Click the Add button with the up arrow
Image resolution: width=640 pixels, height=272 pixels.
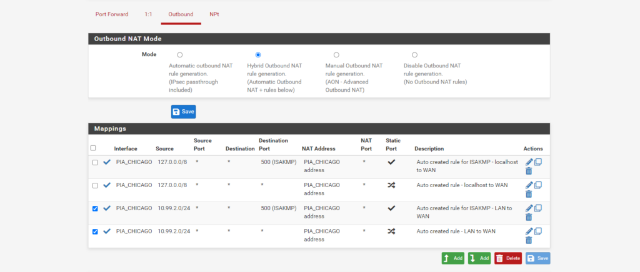click(452, 258)
